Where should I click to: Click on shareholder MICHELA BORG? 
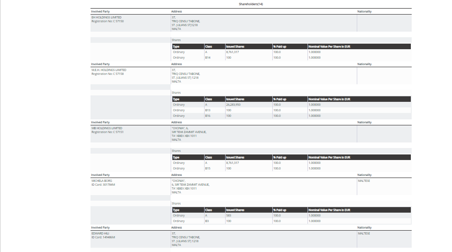coord(101,181)
